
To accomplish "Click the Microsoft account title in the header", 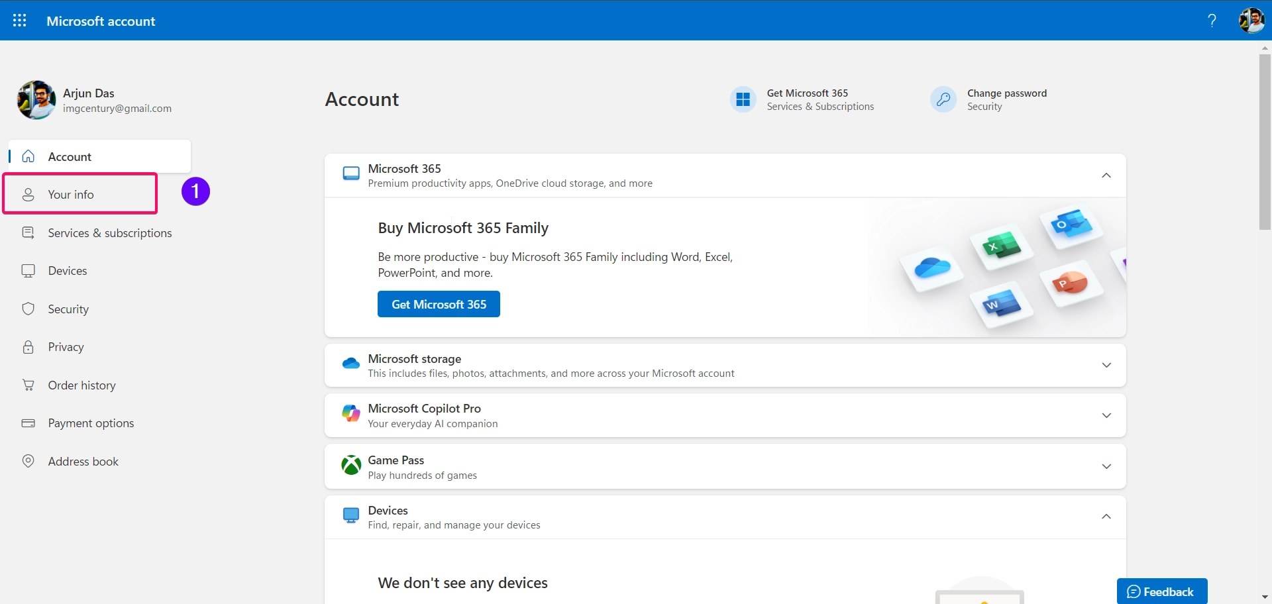I will point(101,21).
